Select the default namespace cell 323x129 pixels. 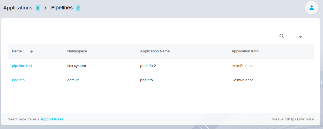point(73,80)
